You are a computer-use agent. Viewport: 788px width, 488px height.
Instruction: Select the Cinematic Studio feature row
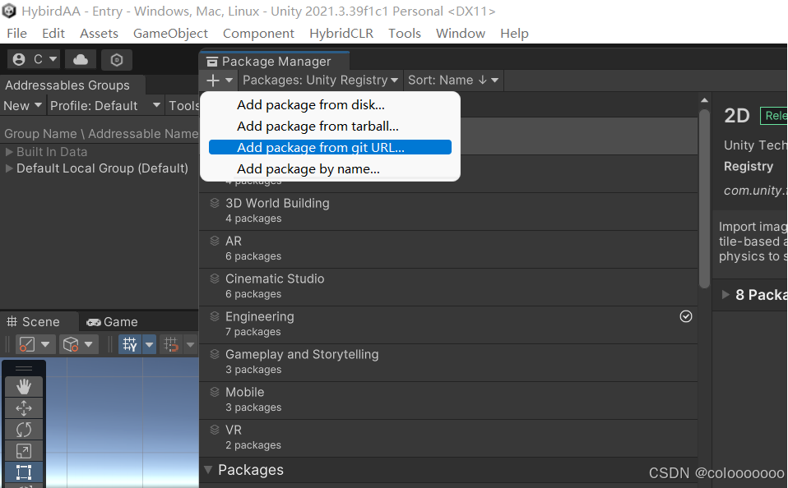click(x=448, y=287)
